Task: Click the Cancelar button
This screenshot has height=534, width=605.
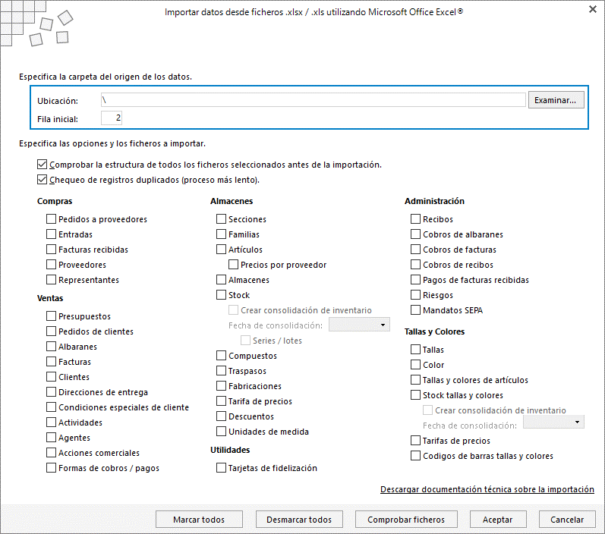Action: (567, 520)
